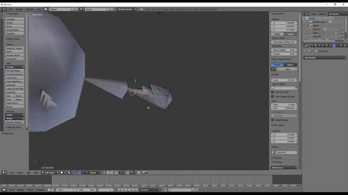Open the timeline editor type icon
Image resolution: width=348 pixels, height=195 pixels.
pos(4,190)
